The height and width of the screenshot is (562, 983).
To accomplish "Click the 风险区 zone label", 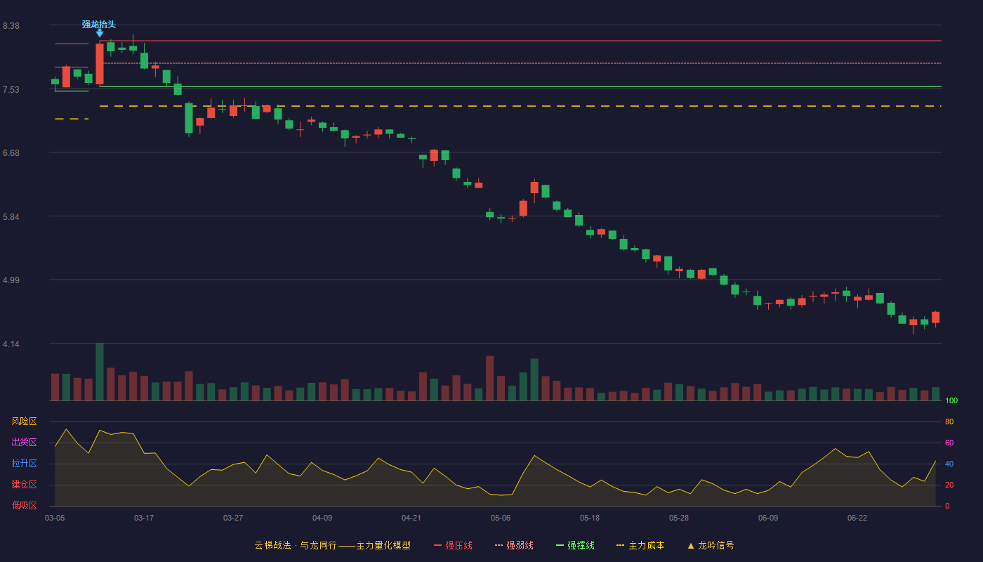I will [24, 421].
